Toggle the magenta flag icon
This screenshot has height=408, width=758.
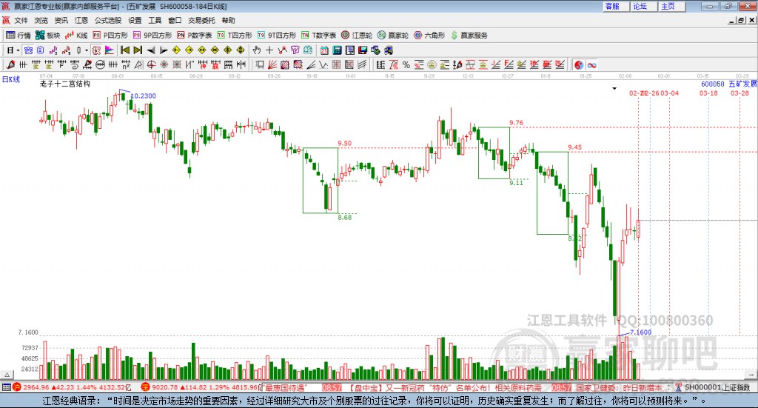tap(110, 50)
